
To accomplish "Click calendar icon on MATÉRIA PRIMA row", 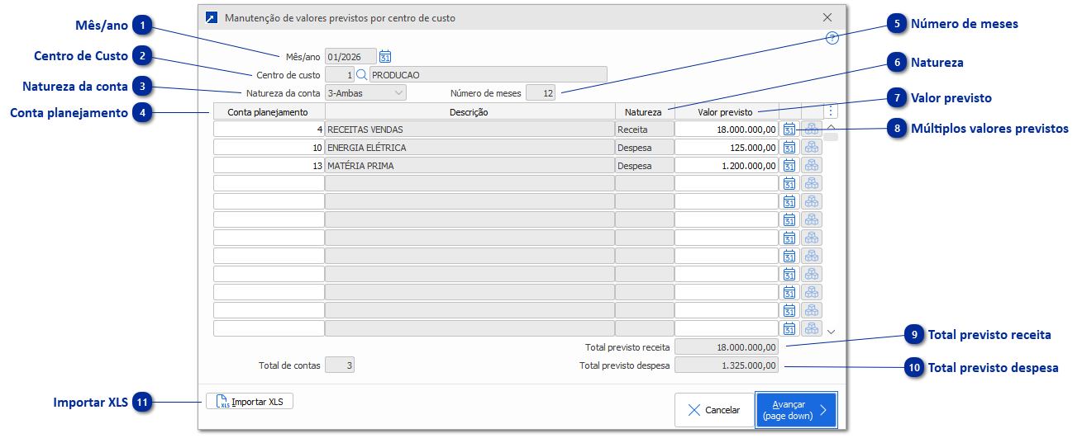I will point(789,166).
